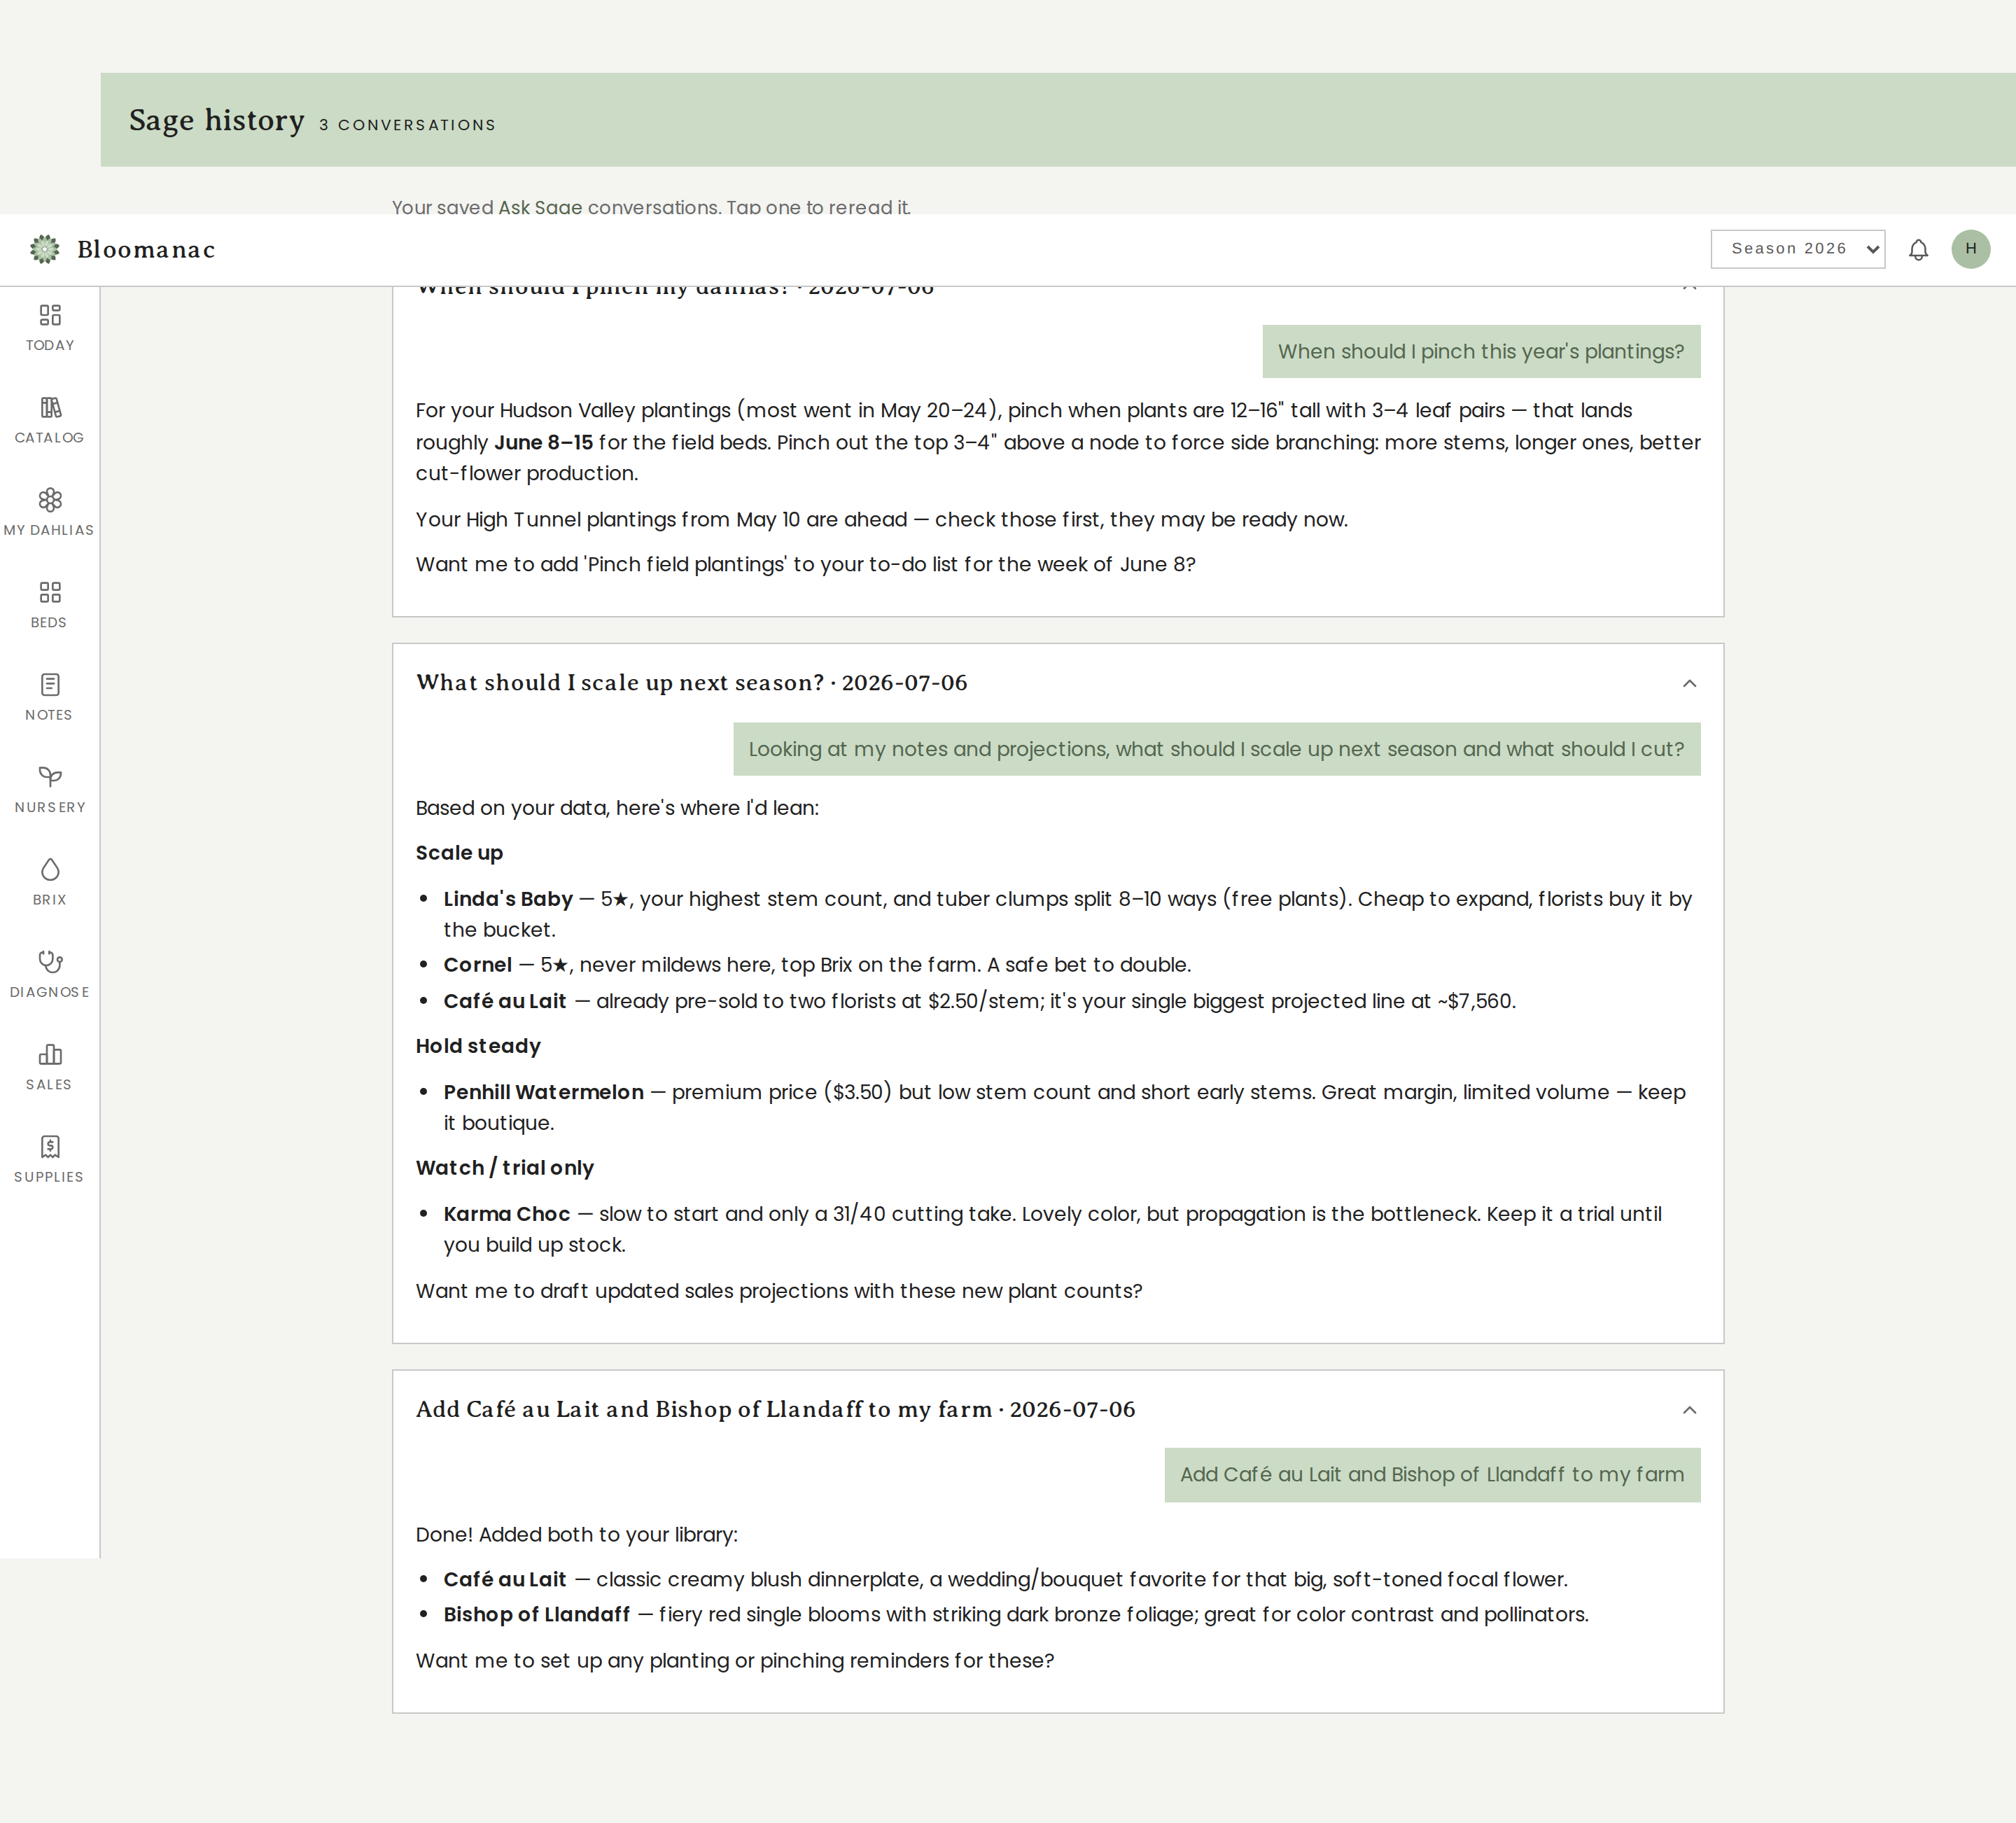Click 'Want me to add Pinch field plantings' line
The height and width of the screenshot is (1823, 2016).
(805, 565)
